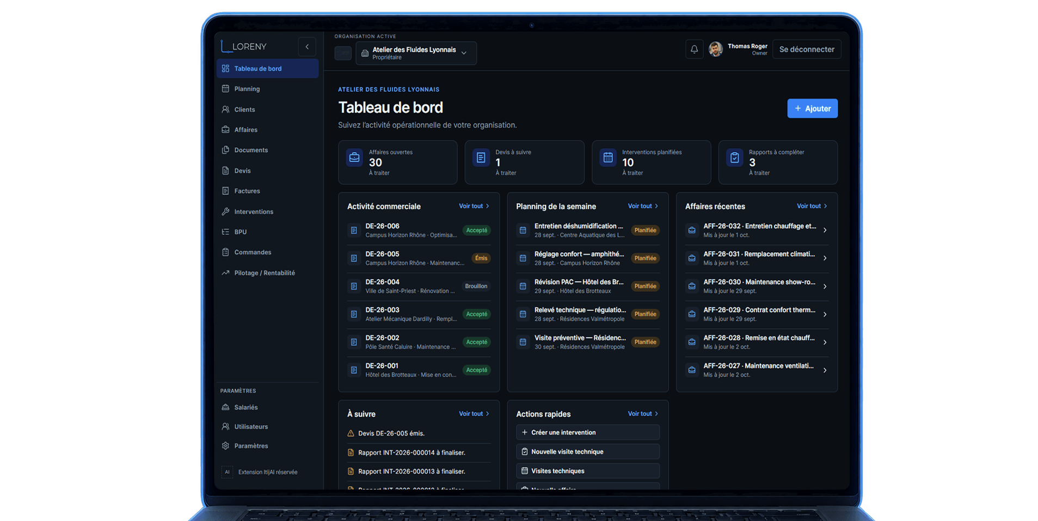Click Voir tout in Planning de la semaine
This screenshot has width=1038, height=521.
[643, 206]
